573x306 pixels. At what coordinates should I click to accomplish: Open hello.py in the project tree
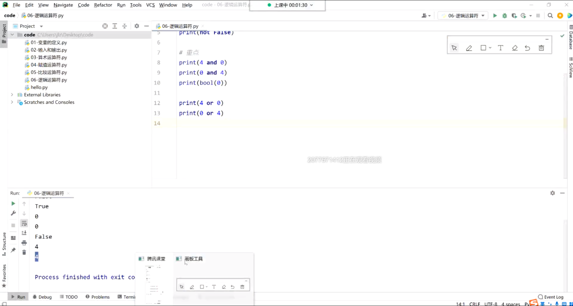tap(39, 88)
